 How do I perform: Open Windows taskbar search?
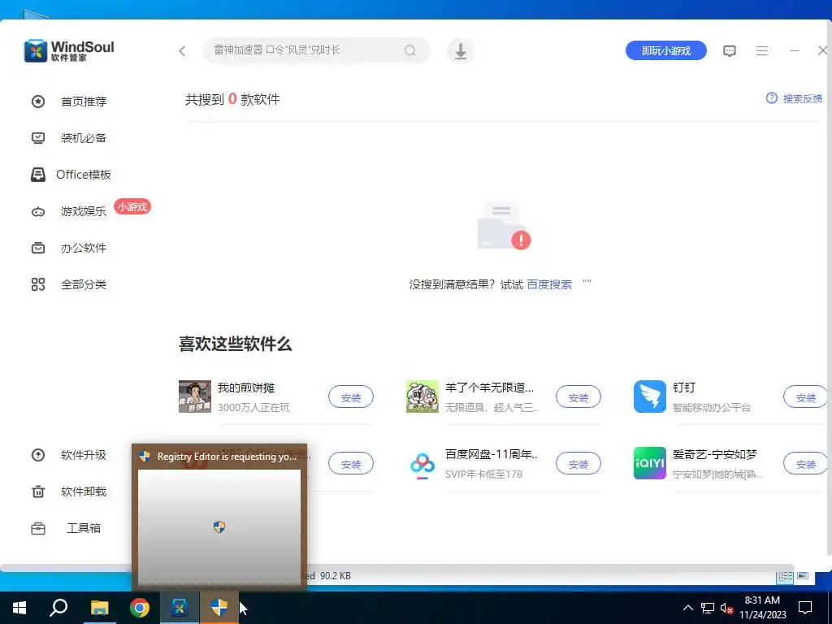coord(58,608)
